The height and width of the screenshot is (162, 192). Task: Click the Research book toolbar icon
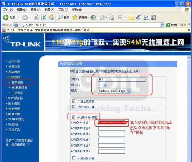146,17
